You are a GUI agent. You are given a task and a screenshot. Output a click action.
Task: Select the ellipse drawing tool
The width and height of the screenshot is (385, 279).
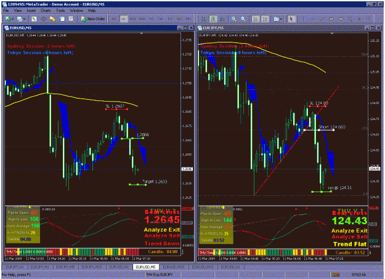[x=341, y=19]
